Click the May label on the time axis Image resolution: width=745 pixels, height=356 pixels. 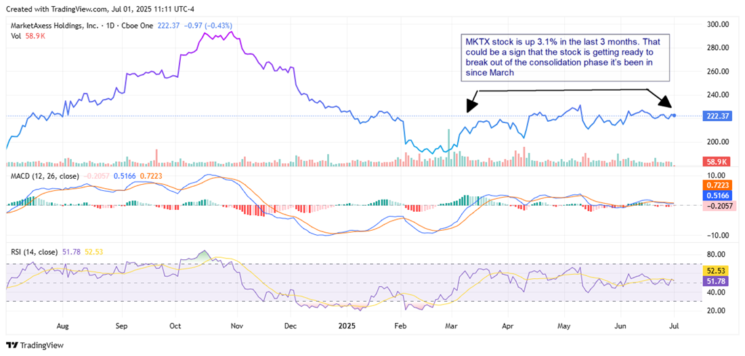[564, 327]
